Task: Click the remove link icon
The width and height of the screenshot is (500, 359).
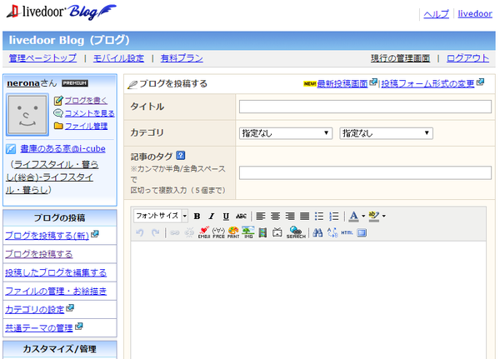Action: pos(189,232)
